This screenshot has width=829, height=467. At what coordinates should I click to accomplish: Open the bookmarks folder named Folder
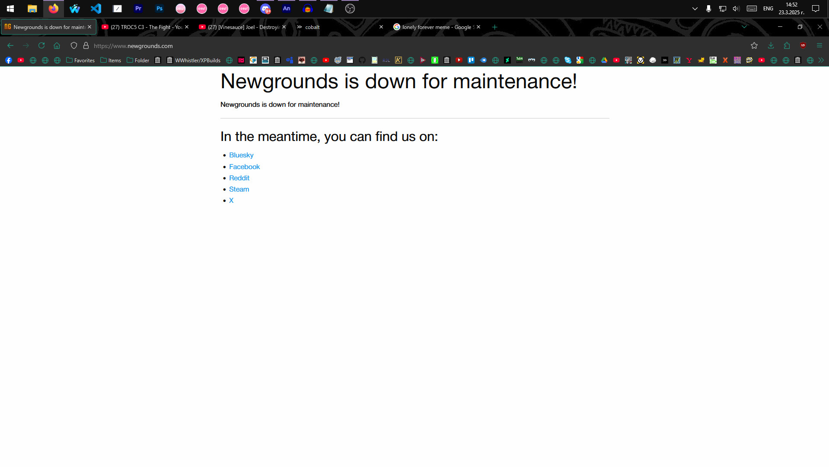(x=138, y=61)
